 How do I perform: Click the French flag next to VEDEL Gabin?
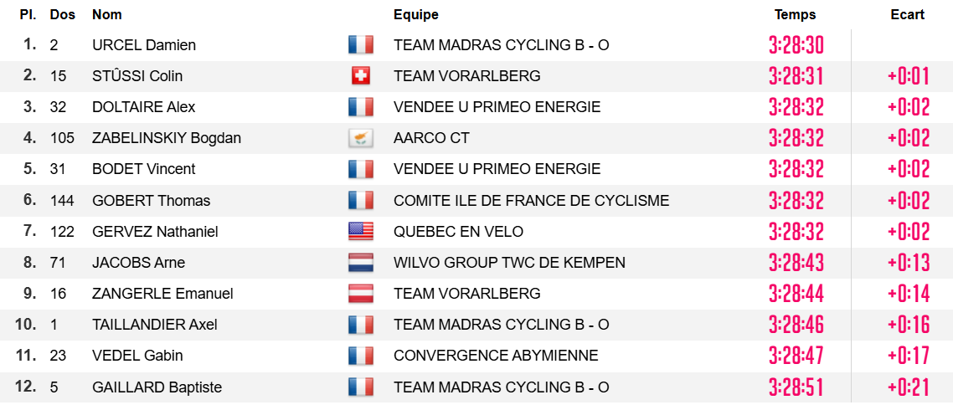coord(360,356)
